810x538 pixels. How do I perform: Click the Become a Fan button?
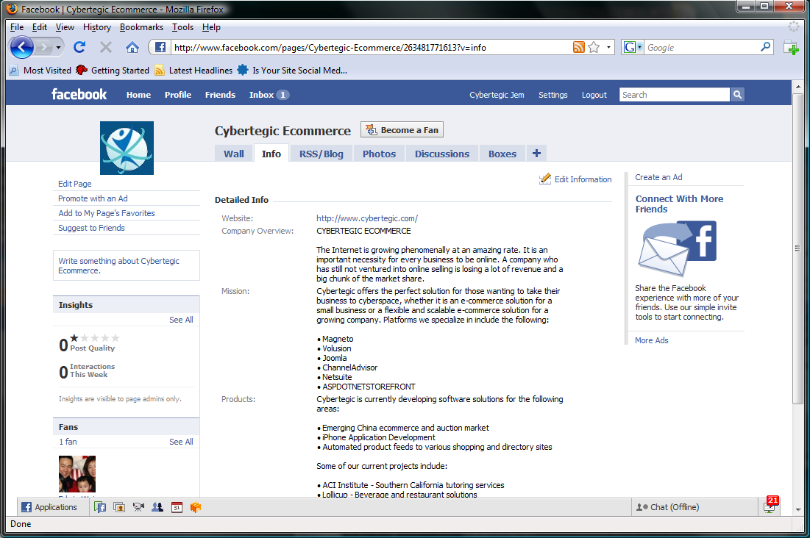click(402, 130)
